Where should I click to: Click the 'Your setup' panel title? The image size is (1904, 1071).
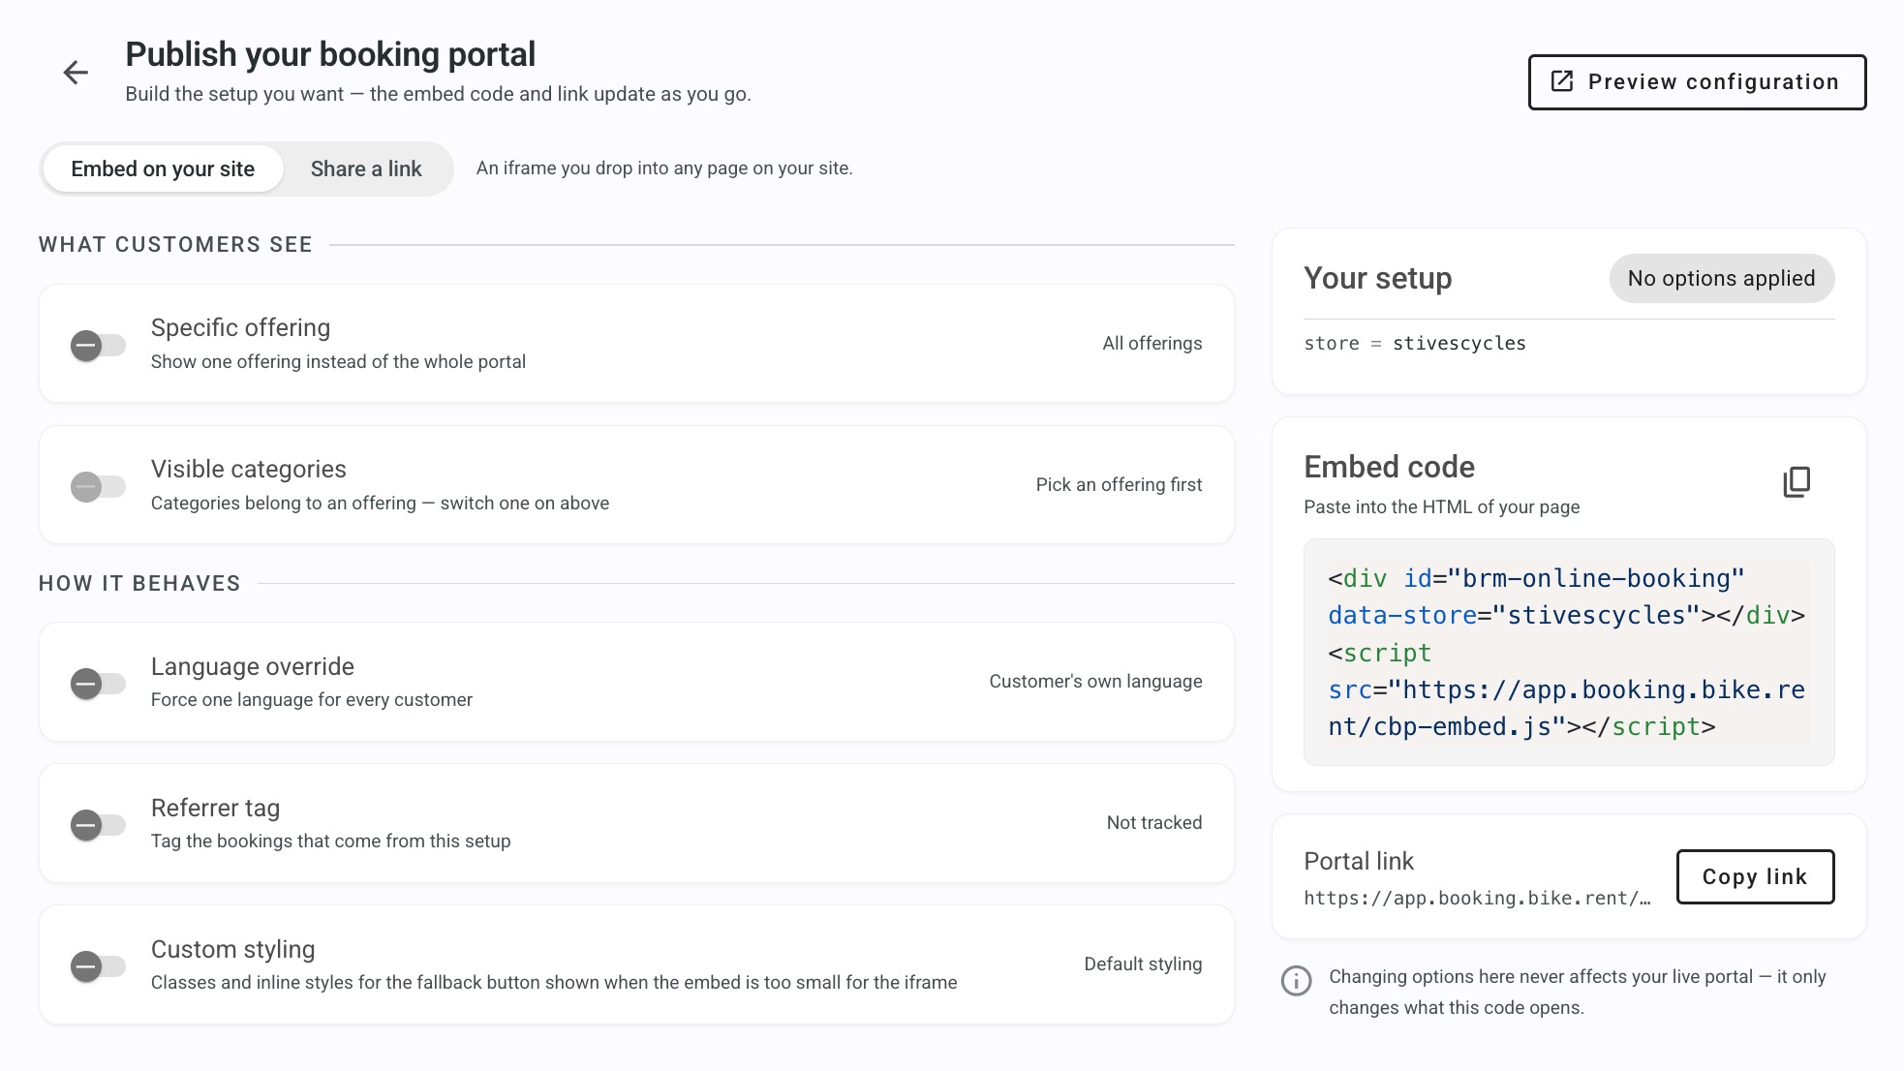tap(1377, 278)
